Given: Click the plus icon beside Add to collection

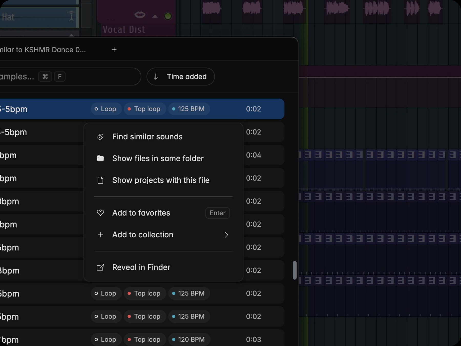Looking at the screenshot, I should pos(100,235).
